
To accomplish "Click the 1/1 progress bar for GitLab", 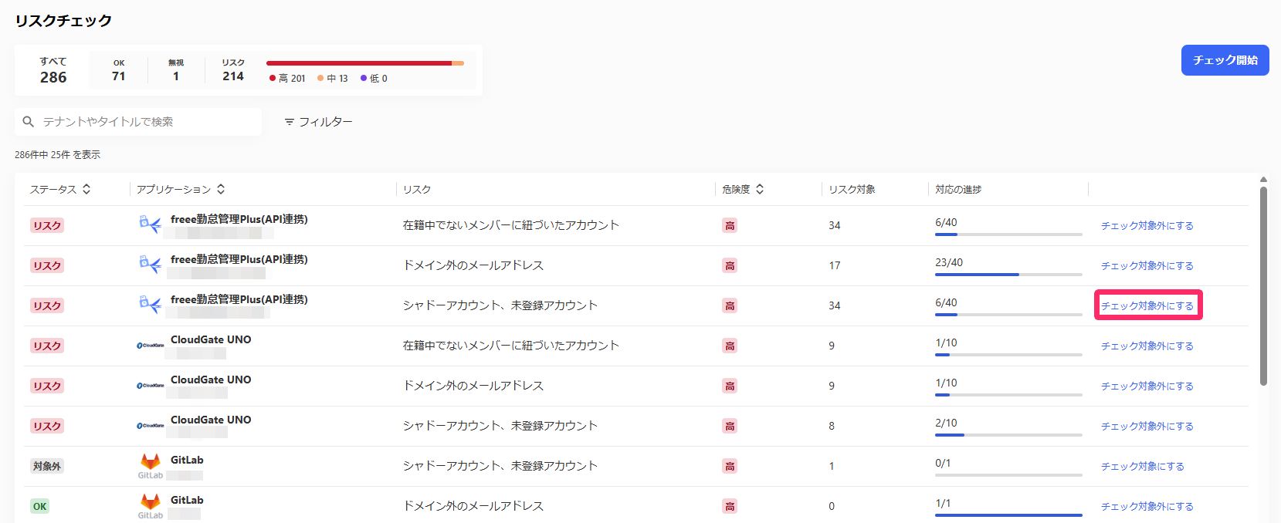I will coord(1008,515).
